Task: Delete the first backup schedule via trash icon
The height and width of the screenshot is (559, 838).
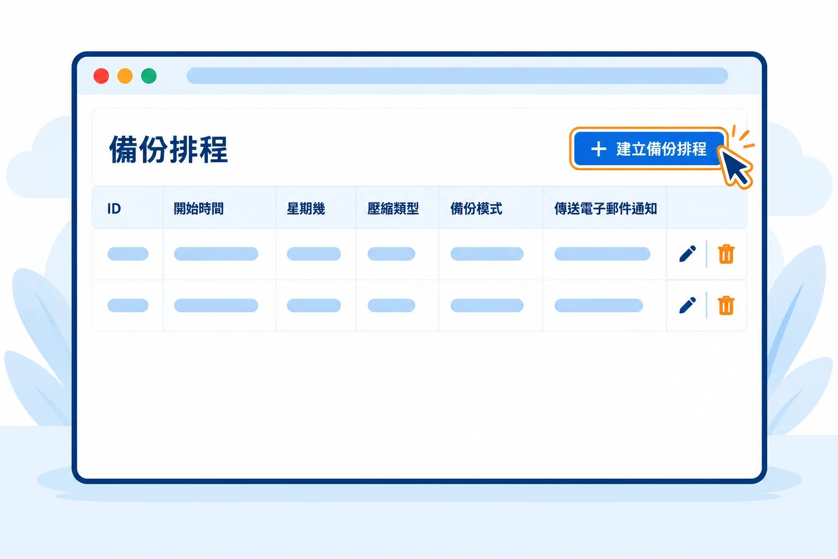Action: tap(726, 254)
